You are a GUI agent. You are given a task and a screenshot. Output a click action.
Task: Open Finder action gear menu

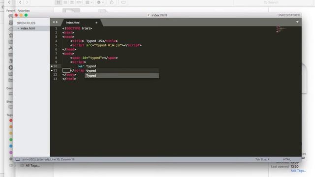pyautogui.click(x=100, y=2)
